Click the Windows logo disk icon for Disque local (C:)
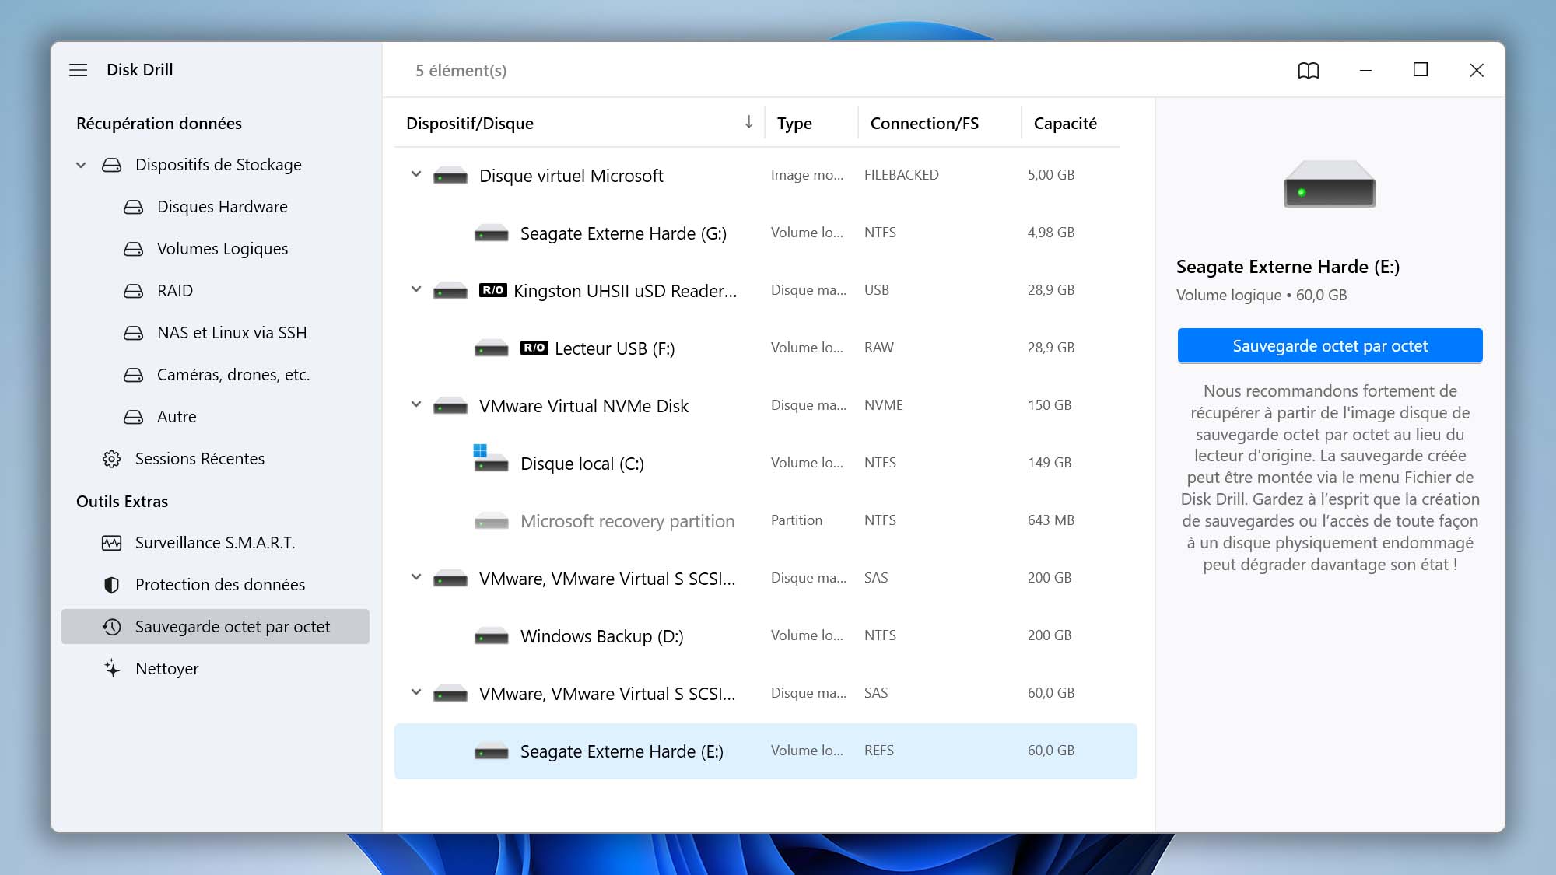The width and height of the screenshot is (1556, 875). [491, 458]
